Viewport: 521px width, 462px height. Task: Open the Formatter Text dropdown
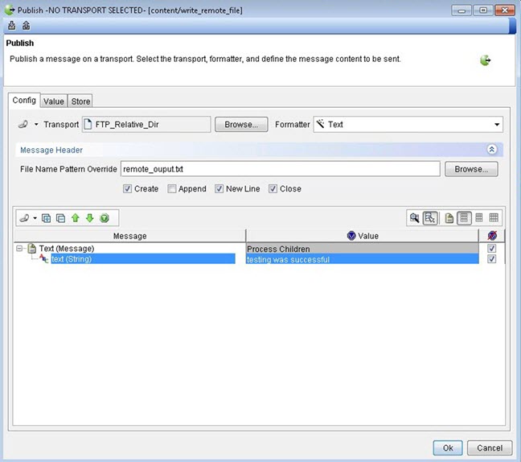pyautogui.click(x=408, y=125)
